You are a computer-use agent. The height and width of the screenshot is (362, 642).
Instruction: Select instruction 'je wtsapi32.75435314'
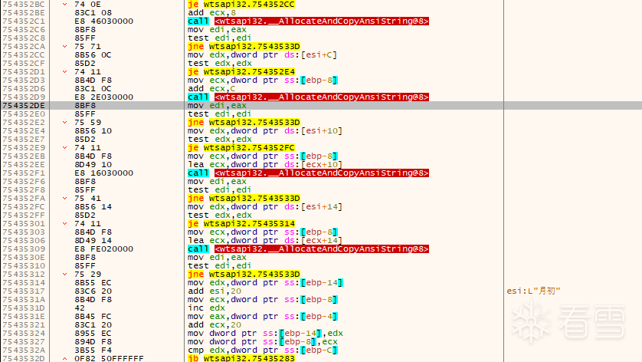click(241, 224)
